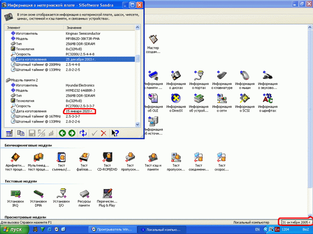Click the Элемент column header
313x234 pixels.
34,28
